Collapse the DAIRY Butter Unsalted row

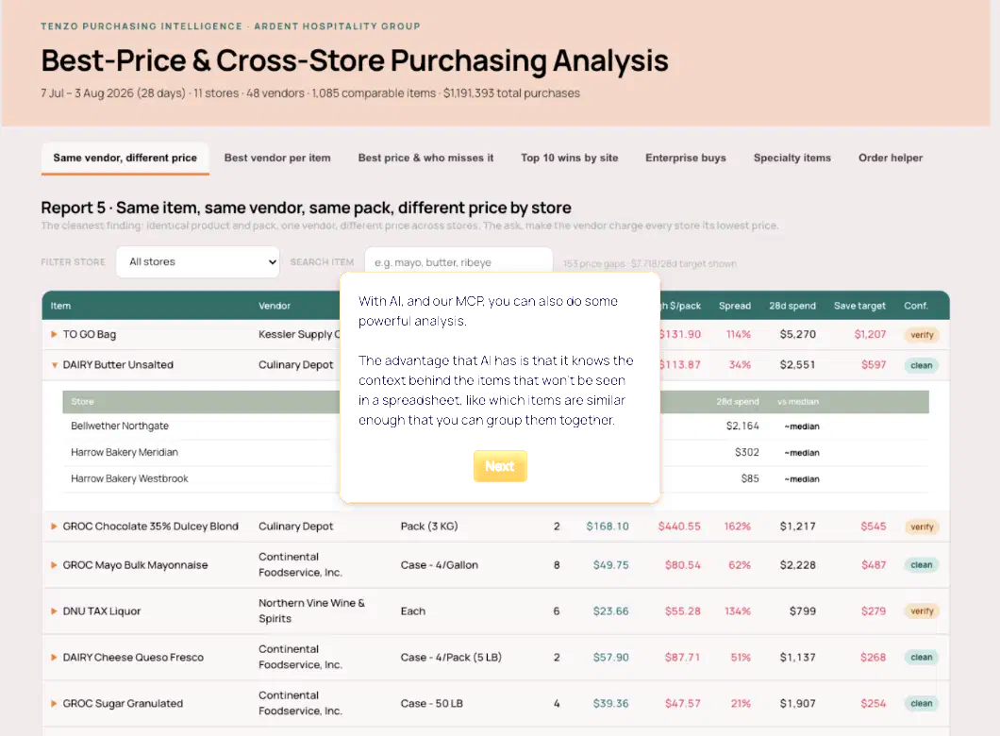click(54, 365)
